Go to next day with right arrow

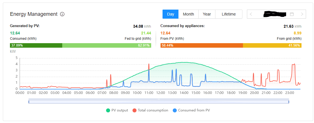(302, 14)
